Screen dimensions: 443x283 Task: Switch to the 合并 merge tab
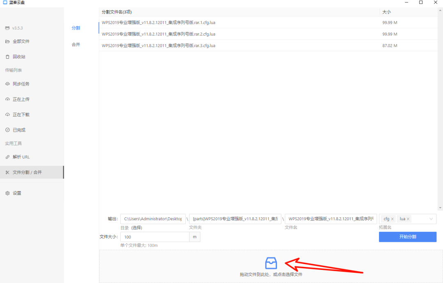[x=76, y=44]
